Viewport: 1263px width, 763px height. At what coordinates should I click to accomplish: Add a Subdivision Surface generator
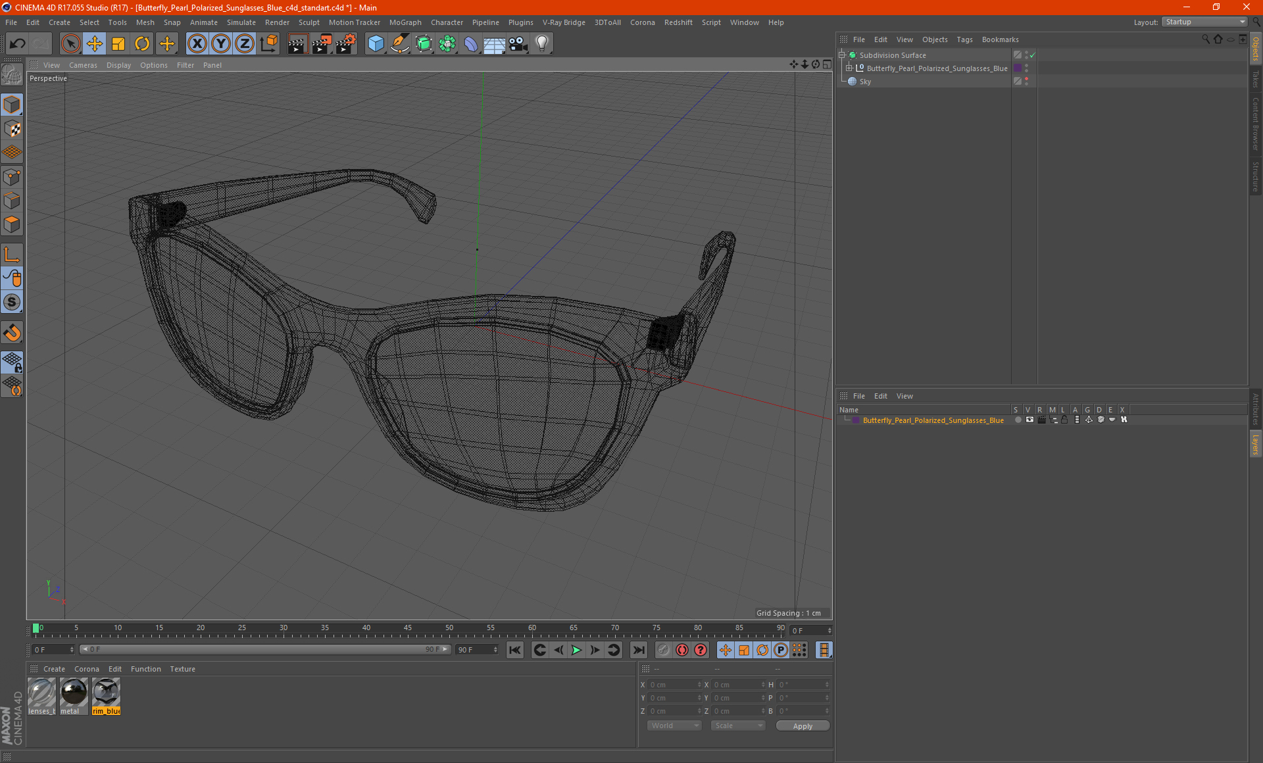point(424,43)
